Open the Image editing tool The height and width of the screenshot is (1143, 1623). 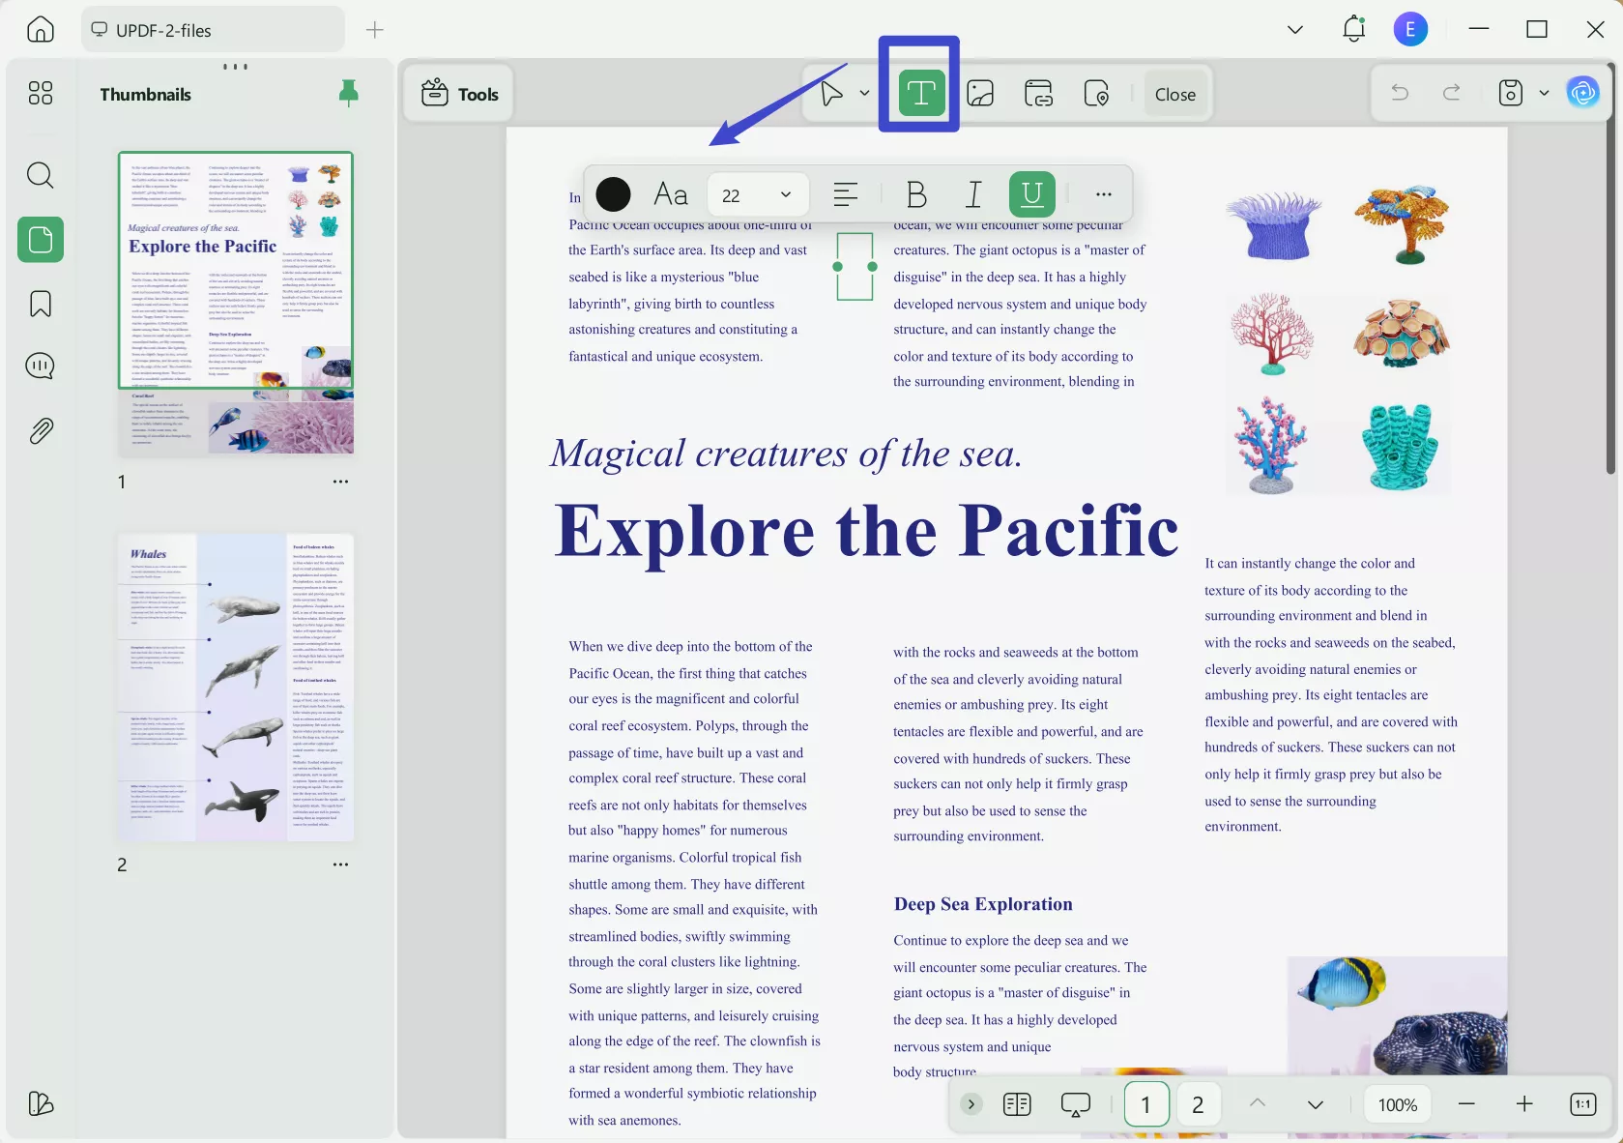[x=980, y=93]
